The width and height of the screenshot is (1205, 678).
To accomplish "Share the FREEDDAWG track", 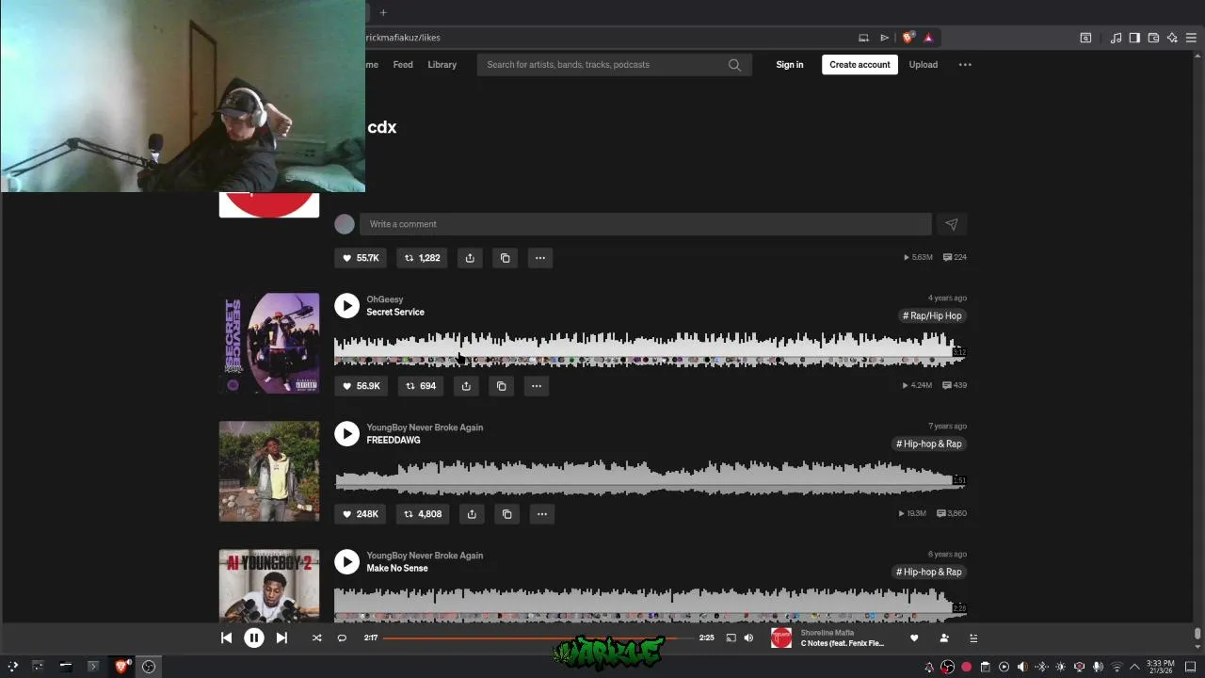I will [472, 513].
